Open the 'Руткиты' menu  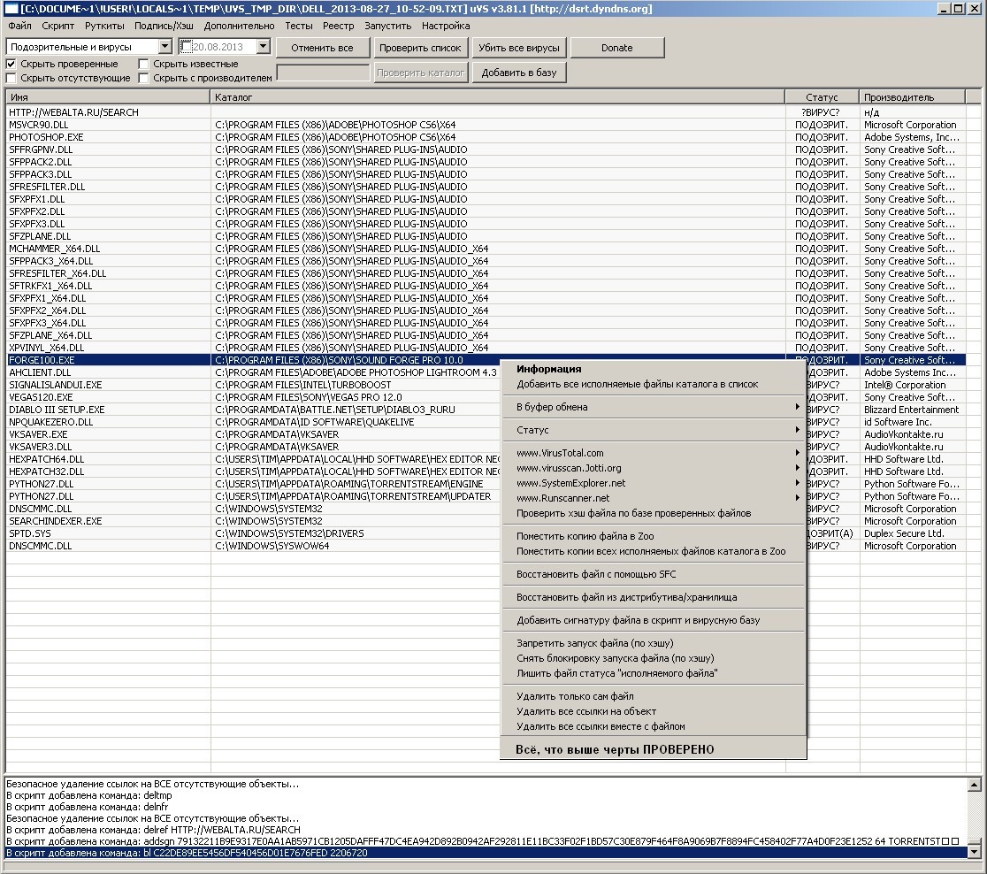pyautogui.click(x=104, y=27)
